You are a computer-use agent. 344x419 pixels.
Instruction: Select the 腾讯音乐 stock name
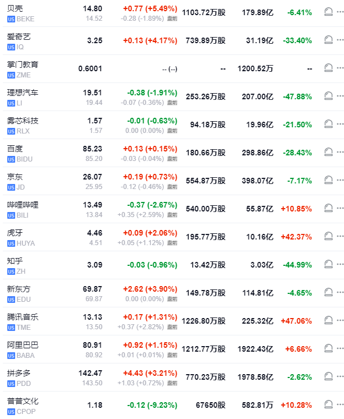(22, 317)
